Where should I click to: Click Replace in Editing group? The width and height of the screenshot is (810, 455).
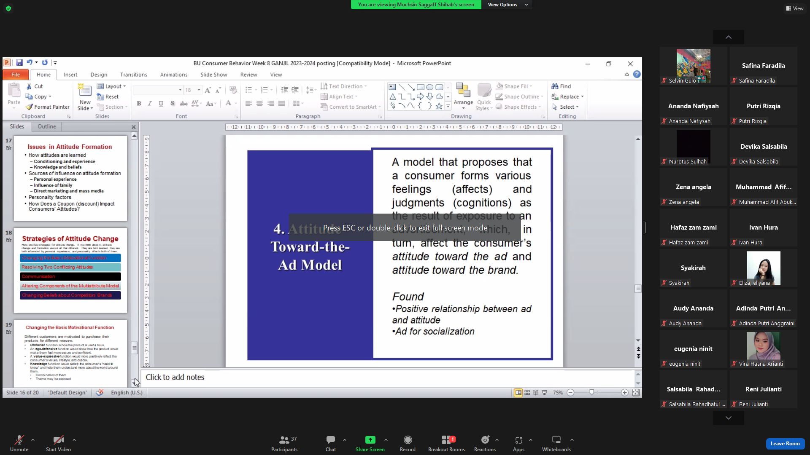(568, 96)
